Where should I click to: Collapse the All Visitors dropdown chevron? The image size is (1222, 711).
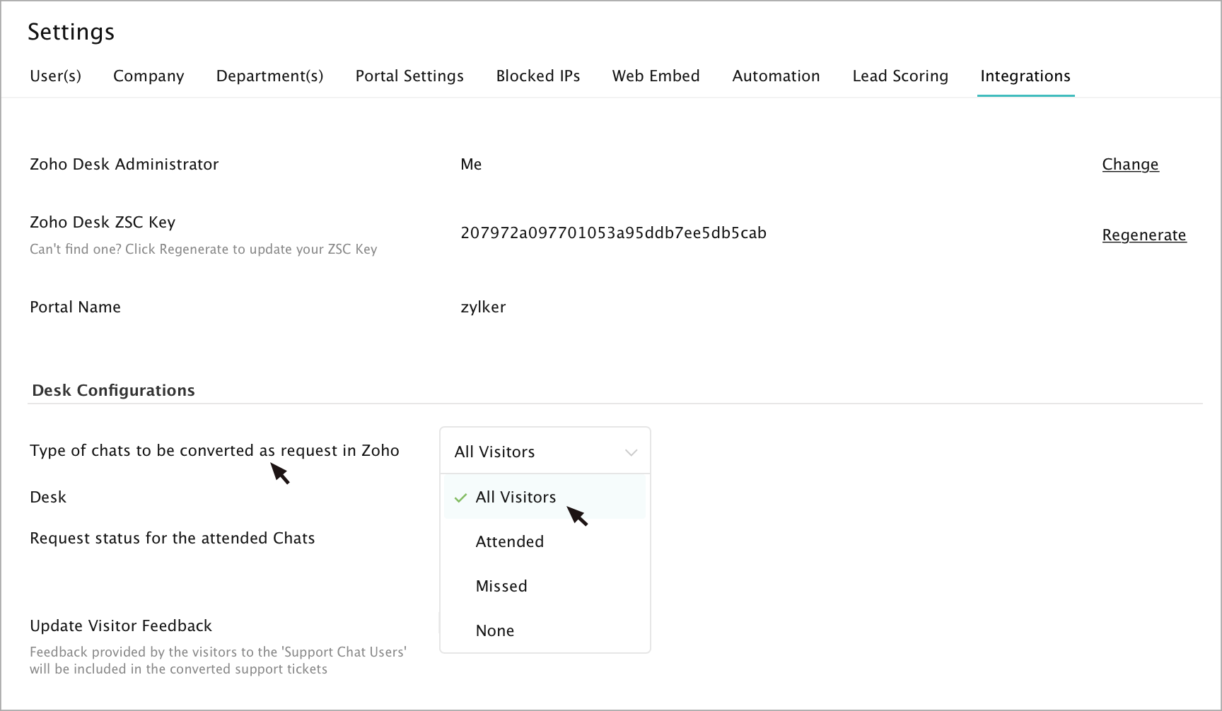(631, 452)
